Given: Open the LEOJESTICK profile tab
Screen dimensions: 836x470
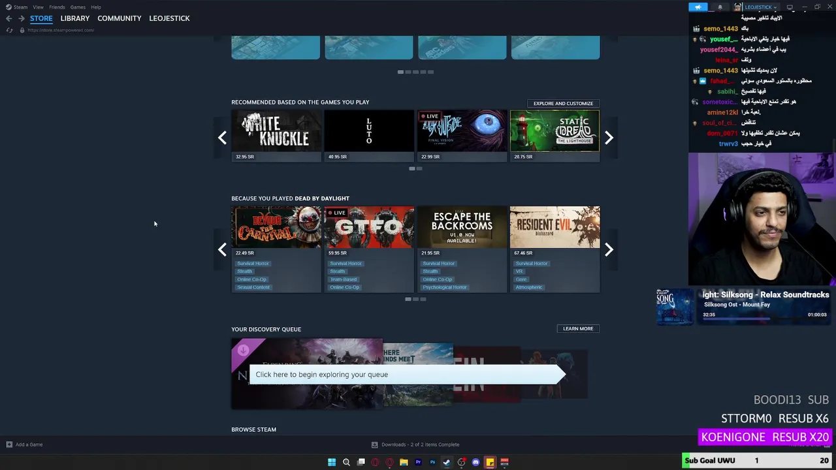Looking at the screenshot, I should [x=169, y=18].
